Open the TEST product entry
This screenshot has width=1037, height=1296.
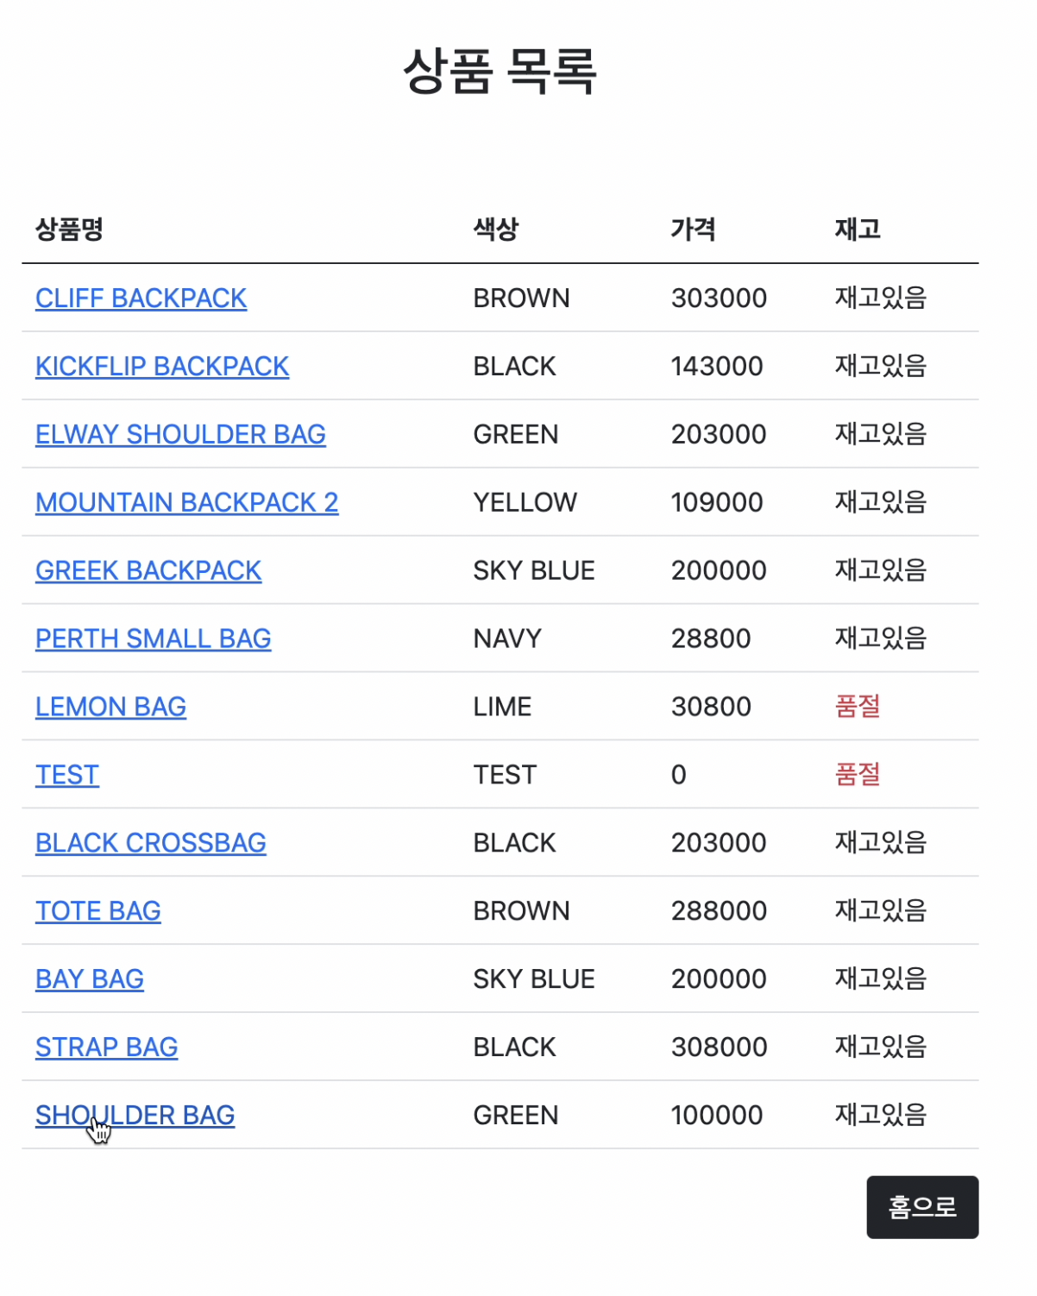[66, 775]
